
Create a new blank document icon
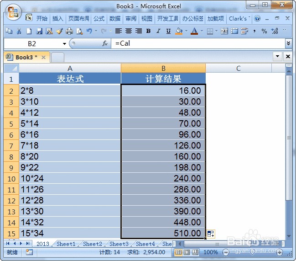click(x=29, y=31)
